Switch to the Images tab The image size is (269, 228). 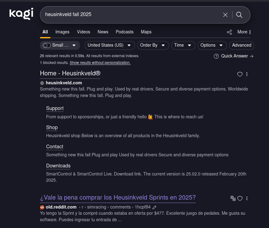[x=62, y=32]
